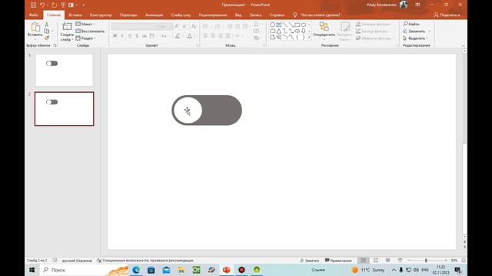The width and height of the screenshot is (492, 276).
Task: Click the Windows Start button
Action: 32,270
